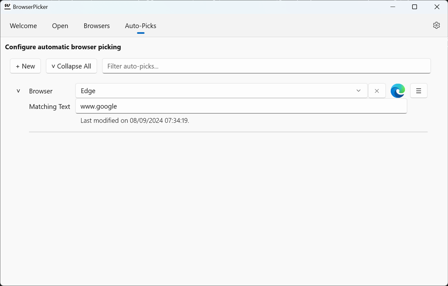
Task: Expand the Edge browser dropdown list
Action: point(358,91)
